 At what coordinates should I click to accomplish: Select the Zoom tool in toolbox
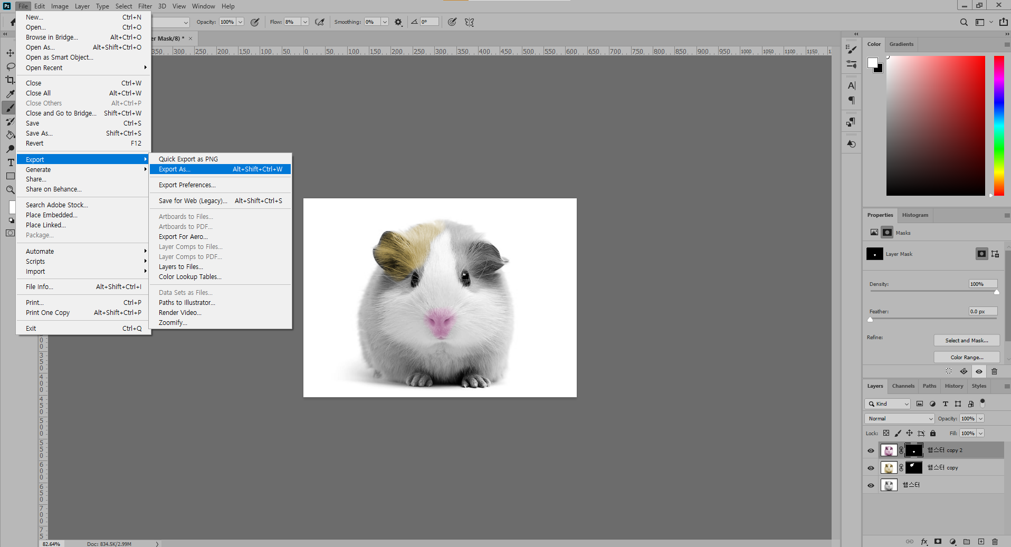coord(10,190)
